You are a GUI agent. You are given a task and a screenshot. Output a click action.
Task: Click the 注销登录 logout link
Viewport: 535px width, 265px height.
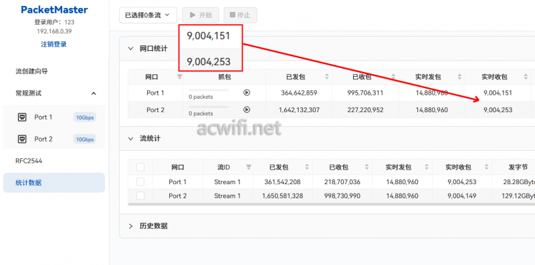54,44
